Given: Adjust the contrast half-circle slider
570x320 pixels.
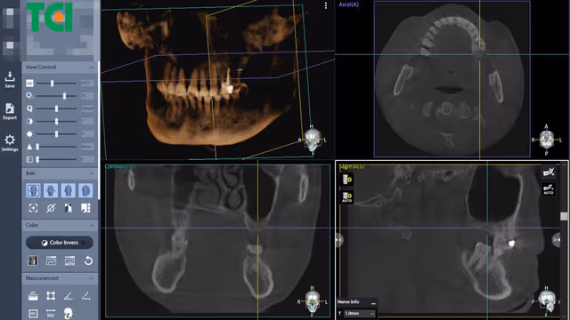Looking at the screenshot, I should tap(56, 121).
